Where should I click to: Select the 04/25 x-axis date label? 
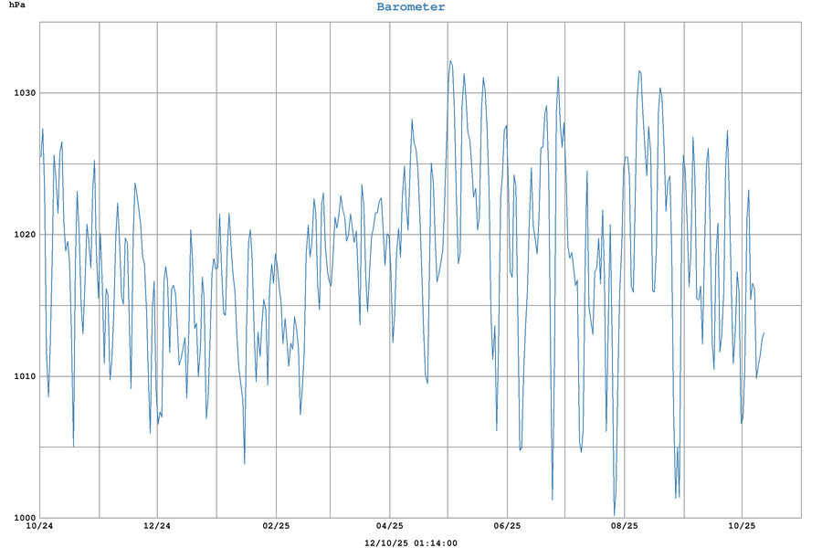(x=390, y=527)
